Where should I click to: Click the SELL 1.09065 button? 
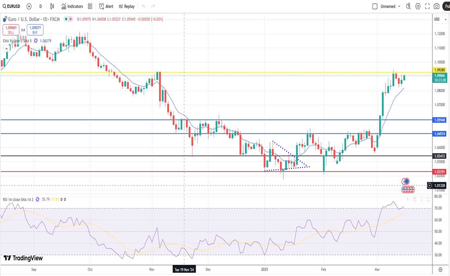11,30
